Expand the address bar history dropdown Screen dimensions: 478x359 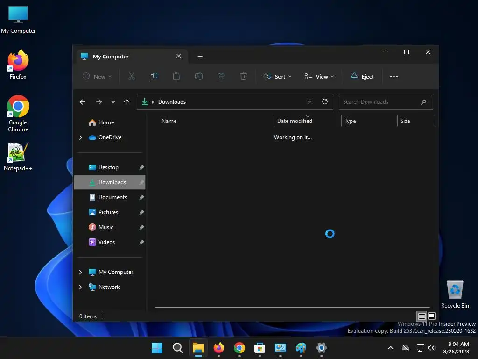(x=309, y=101)
